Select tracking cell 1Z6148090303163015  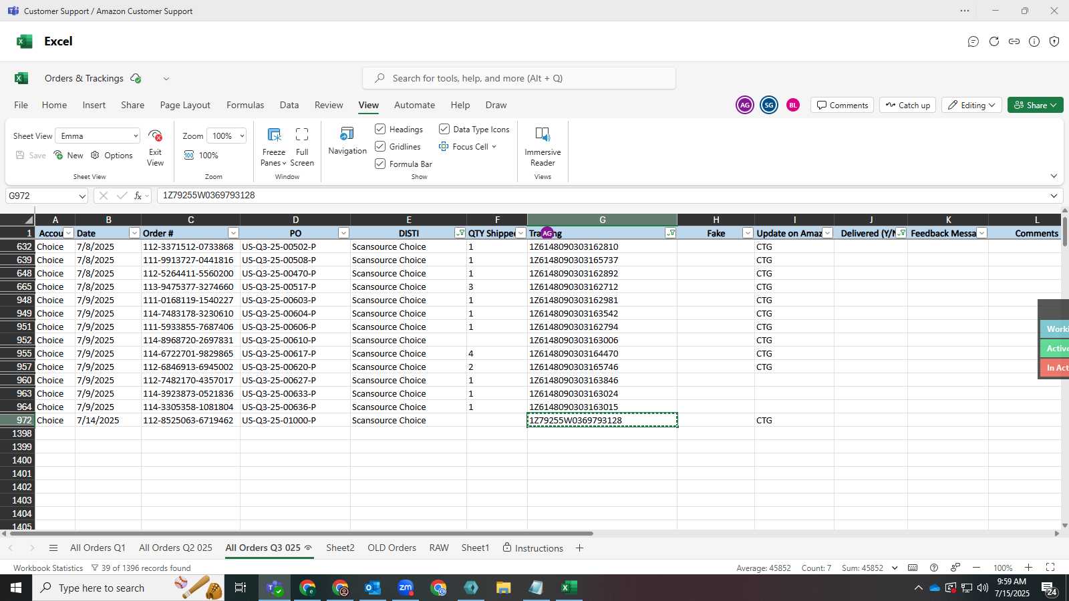(x=602, y=407)
